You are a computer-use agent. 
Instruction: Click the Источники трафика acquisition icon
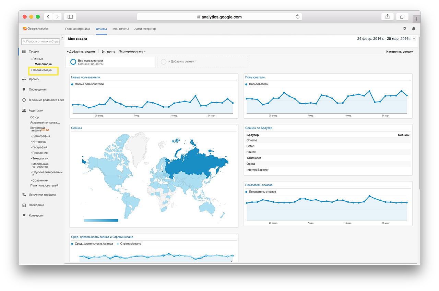tap(24, 195)
